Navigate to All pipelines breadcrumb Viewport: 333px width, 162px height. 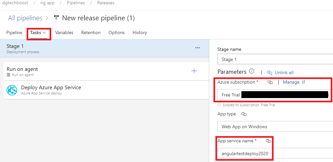click(25, 18)
